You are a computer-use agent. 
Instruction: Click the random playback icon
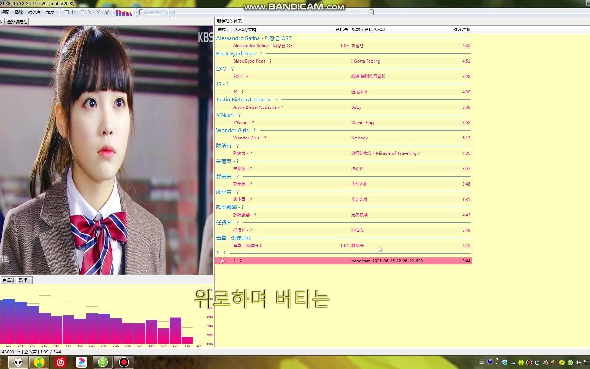[106, 12]
